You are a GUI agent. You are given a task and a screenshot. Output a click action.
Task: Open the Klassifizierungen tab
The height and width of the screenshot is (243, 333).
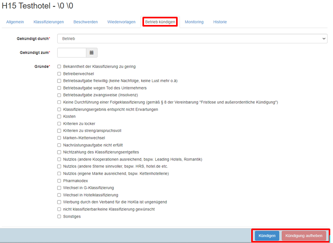[49, 22]
